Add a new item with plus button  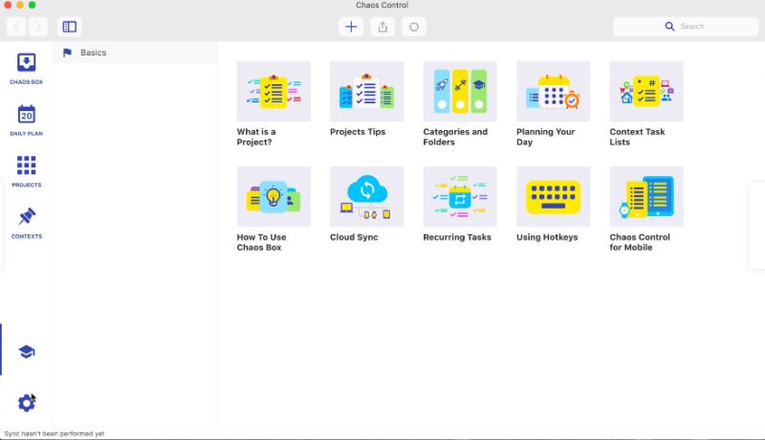(351, 27)
